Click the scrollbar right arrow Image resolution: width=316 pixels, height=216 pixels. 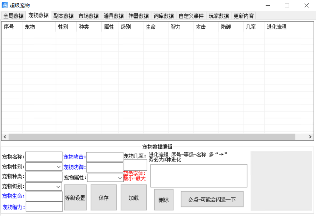[x=310, y=137]
